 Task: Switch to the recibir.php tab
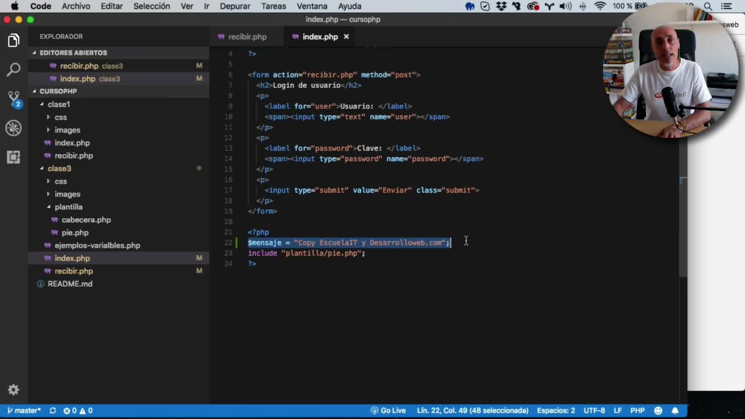click(x=247, y=37)
